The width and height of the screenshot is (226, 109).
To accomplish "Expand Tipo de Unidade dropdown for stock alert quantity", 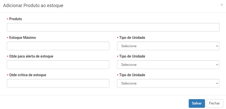I will [168, 65].
